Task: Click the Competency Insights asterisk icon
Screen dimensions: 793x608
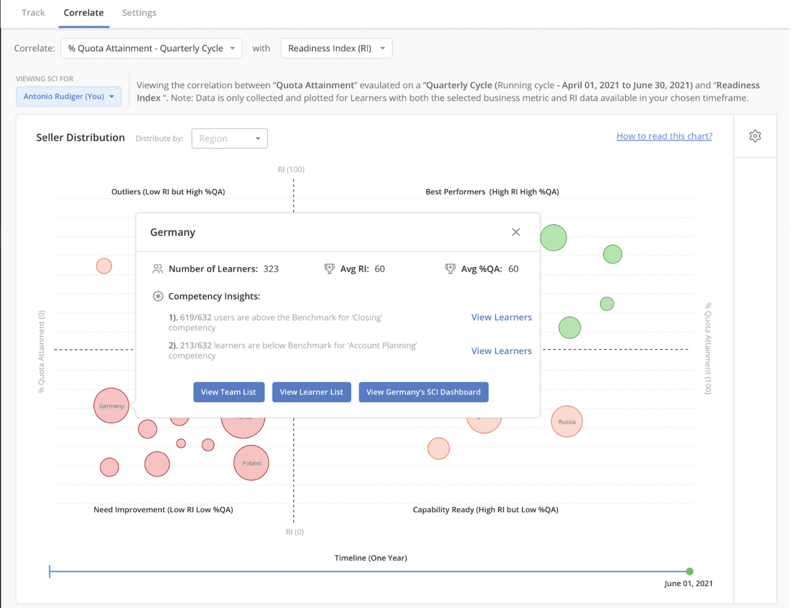Action: (157, 296)
